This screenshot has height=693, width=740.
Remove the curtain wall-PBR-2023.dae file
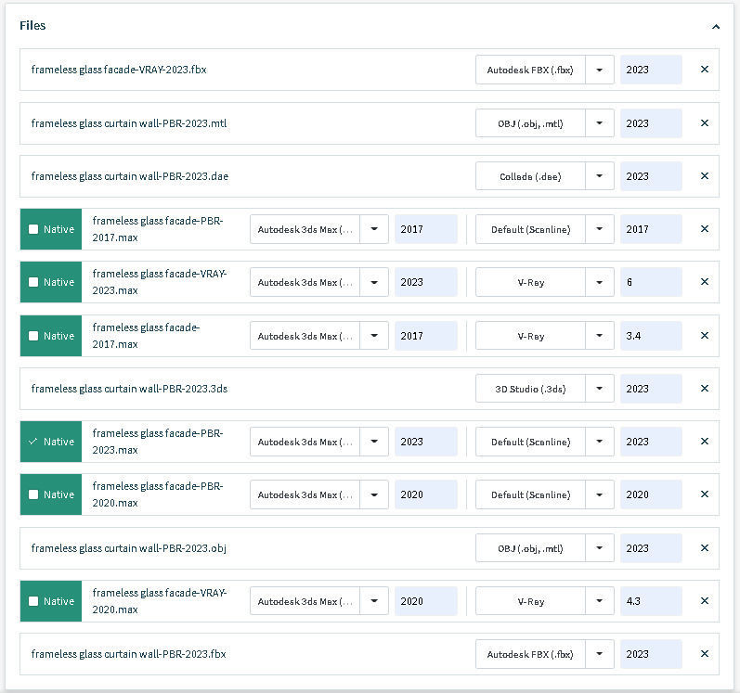(x=704, y=176)
